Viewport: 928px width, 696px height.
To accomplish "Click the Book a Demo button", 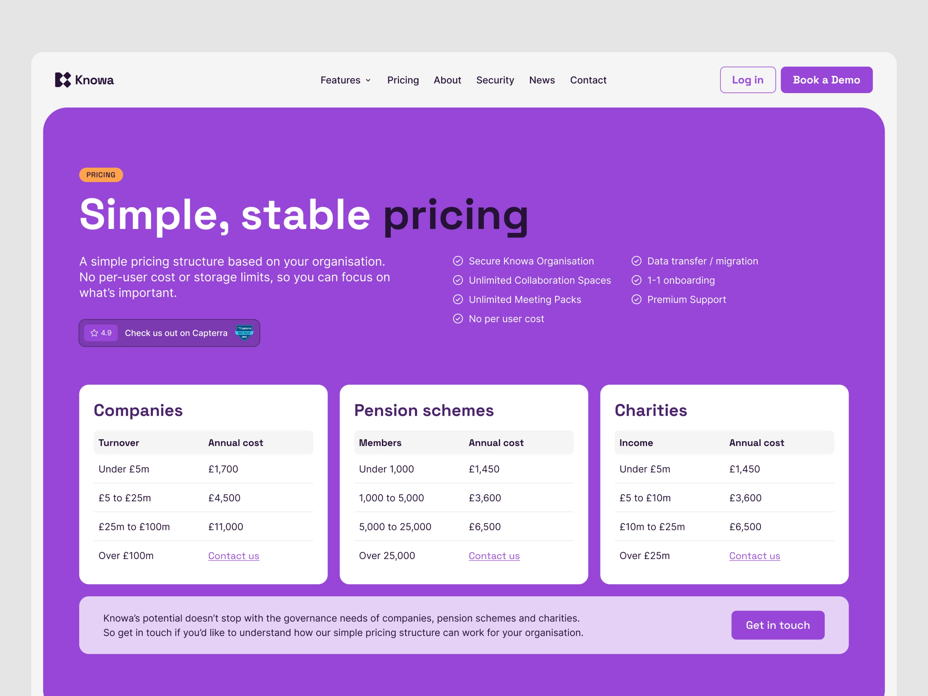I will pos(826,80).
